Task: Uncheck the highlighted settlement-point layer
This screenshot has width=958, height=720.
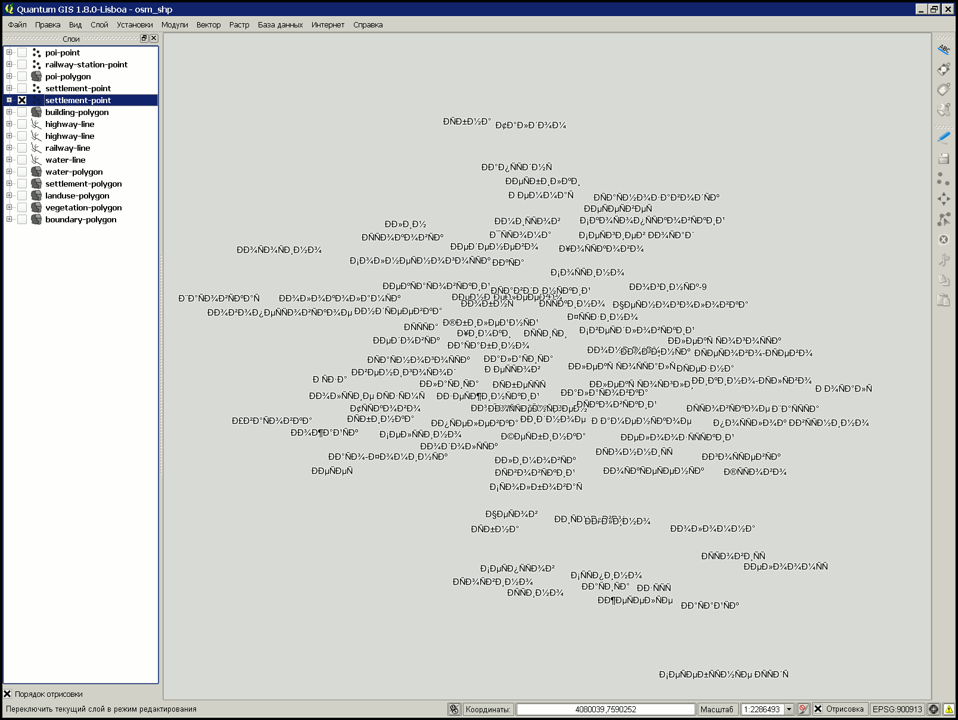Action: 21,100
